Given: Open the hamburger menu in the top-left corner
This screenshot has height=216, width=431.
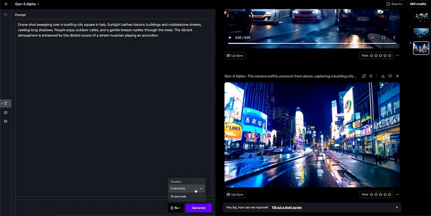Looking at the screenshot, I should click(x=6, y=4).
